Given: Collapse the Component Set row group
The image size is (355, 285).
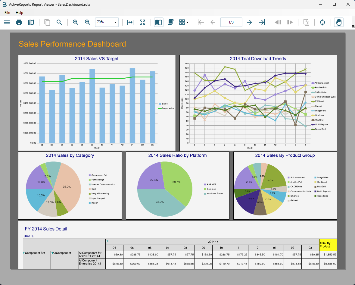Looking at the screenshot, I should pos(24,253).
